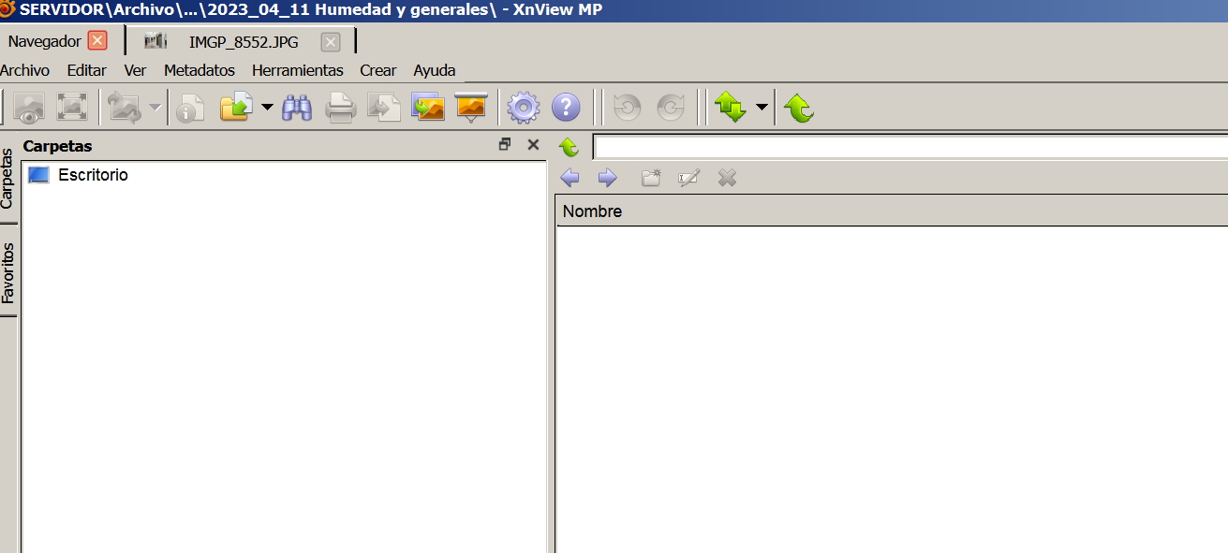This screenshot has width=1228, height=553.
Task: Switch to the Navegador tab
Action: (x=44, y=41)
